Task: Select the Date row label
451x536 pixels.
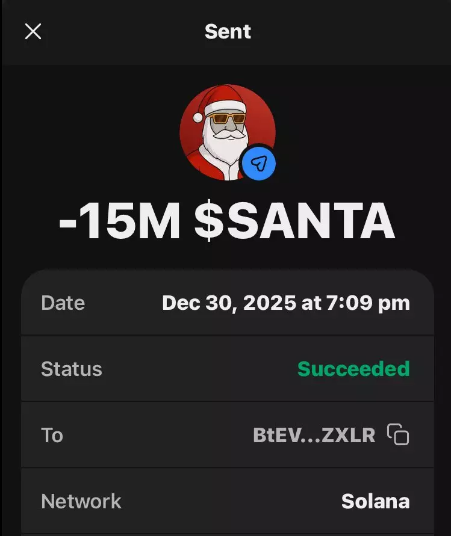Action: coord(63,303)
